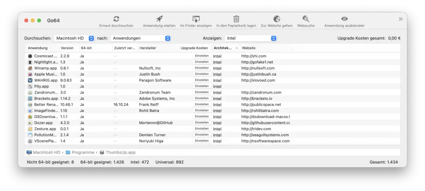Sort by 64-bit column header
425x191 pixels.
(86, 48)
